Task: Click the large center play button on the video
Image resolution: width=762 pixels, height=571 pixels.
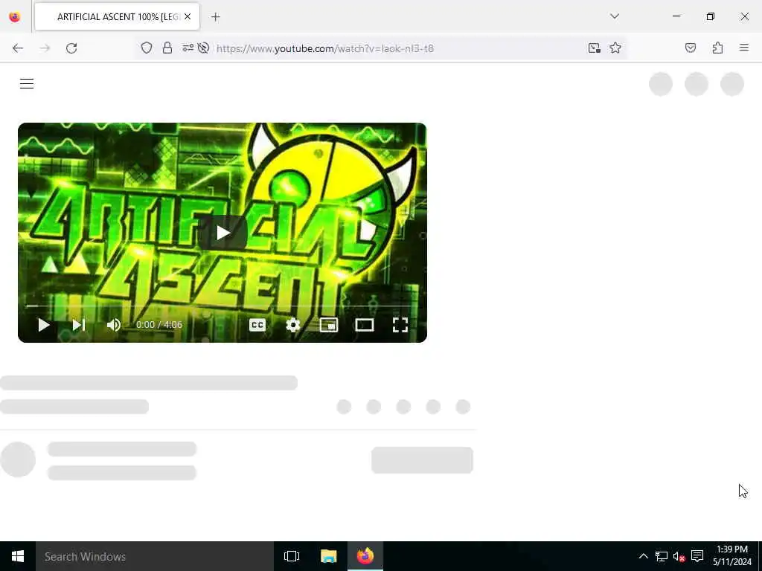Action: (x=222, y=233)
